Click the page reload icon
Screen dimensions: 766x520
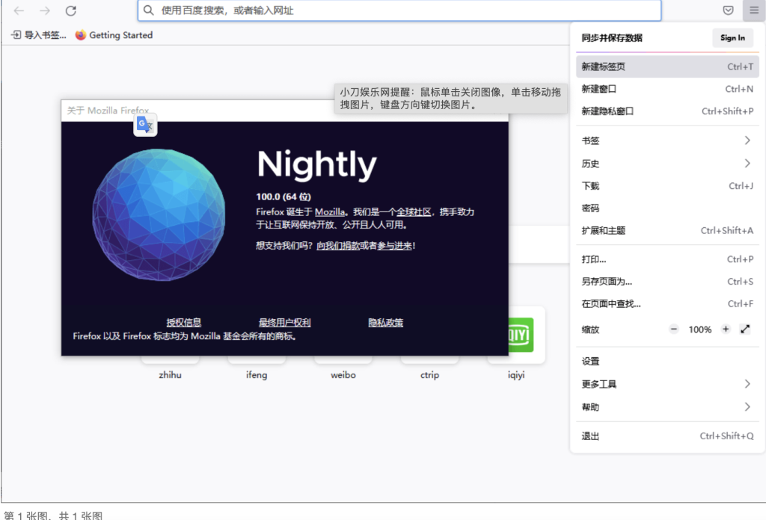[71, 10]
